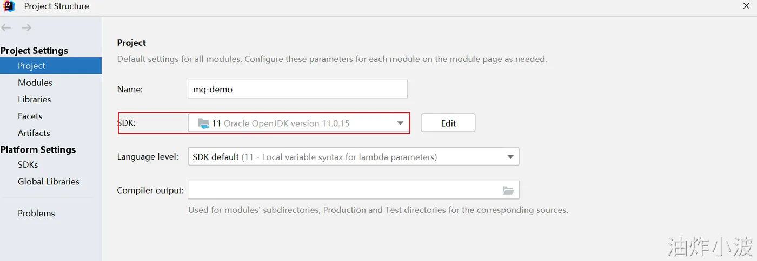This screenshot has width=757, height=261.
Task: Select Facets in the sidebar
Action: pos(30,116)
